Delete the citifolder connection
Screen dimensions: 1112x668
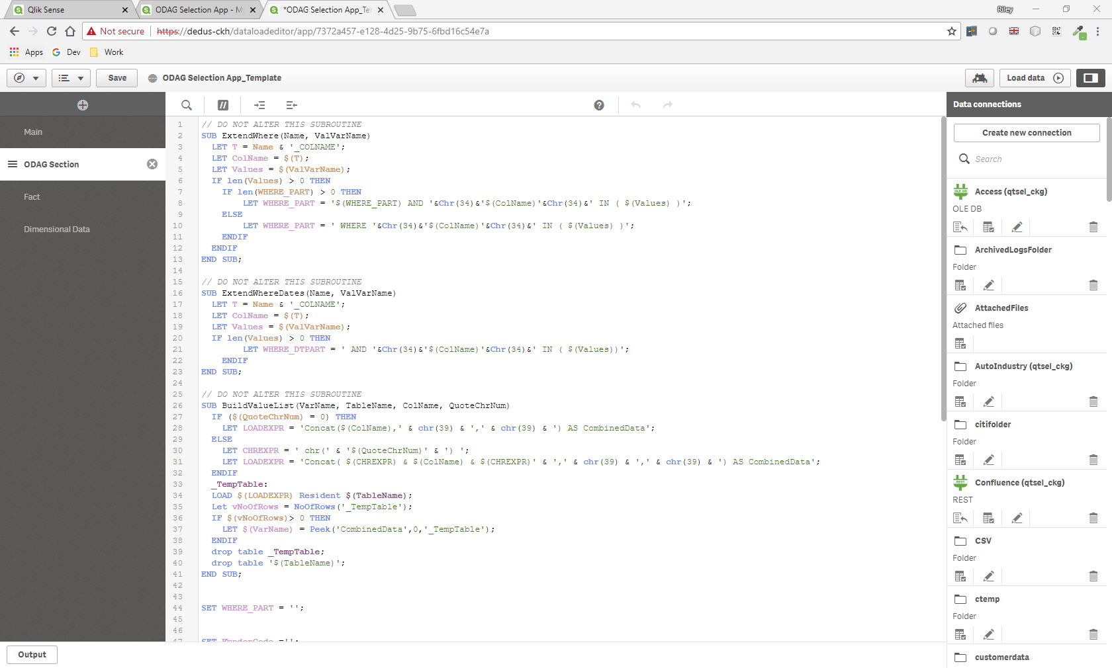point(1093,460)
